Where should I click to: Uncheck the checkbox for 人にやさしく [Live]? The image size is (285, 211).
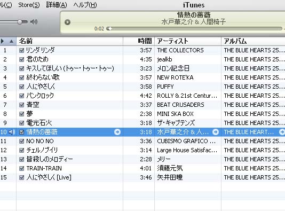pos(22,178)
